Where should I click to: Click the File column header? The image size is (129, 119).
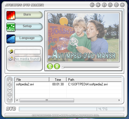click(x=32, y=80)
